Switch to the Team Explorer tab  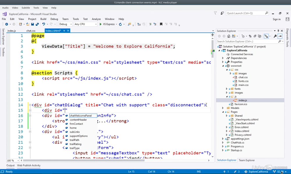(x=247, y=160)
